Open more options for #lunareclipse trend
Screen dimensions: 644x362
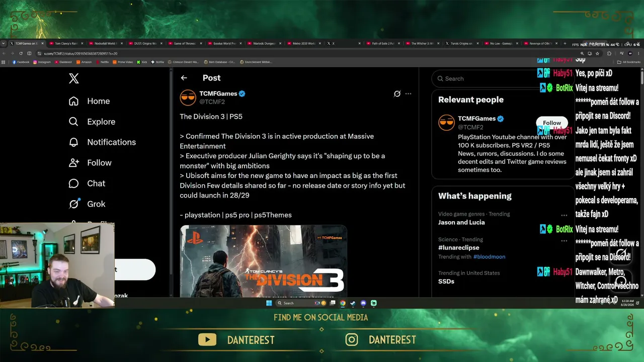[564, 241]
